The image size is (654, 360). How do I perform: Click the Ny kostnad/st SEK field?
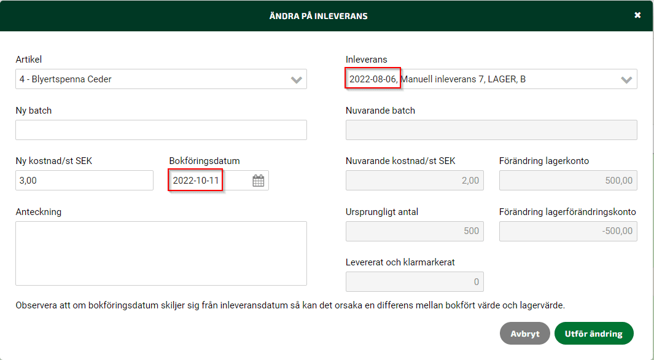point(84,180)
